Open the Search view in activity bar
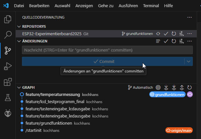 [8, 35]
